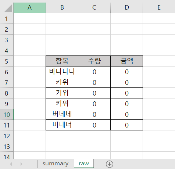Click previous sheet navigation arrow
Screen dimensions: 175x169
[11, 164]
